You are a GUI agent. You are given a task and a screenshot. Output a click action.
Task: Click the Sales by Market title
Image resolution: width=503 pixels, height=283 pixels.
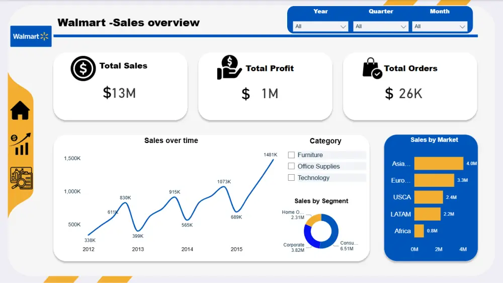[434, 140]
